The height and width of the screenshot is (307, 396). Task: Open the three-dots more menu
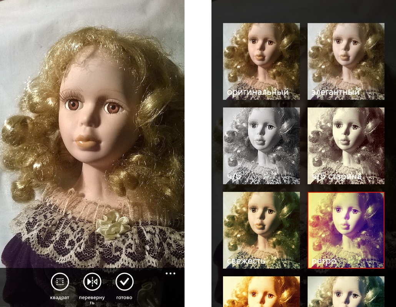click(x=170, y=274)
